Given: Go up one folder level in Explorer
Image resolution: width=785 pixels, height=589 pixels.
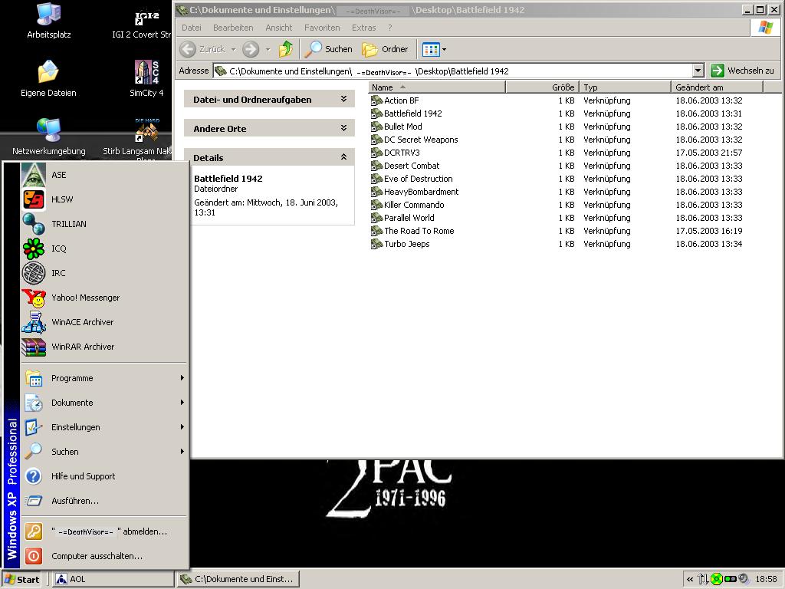Looking at the screenshot, I should (286, 49).
